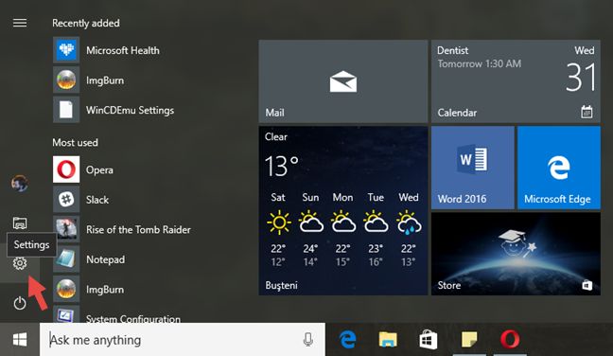
Task: Click Wednesday forecast in weather tile
Action: coord(408,230)
